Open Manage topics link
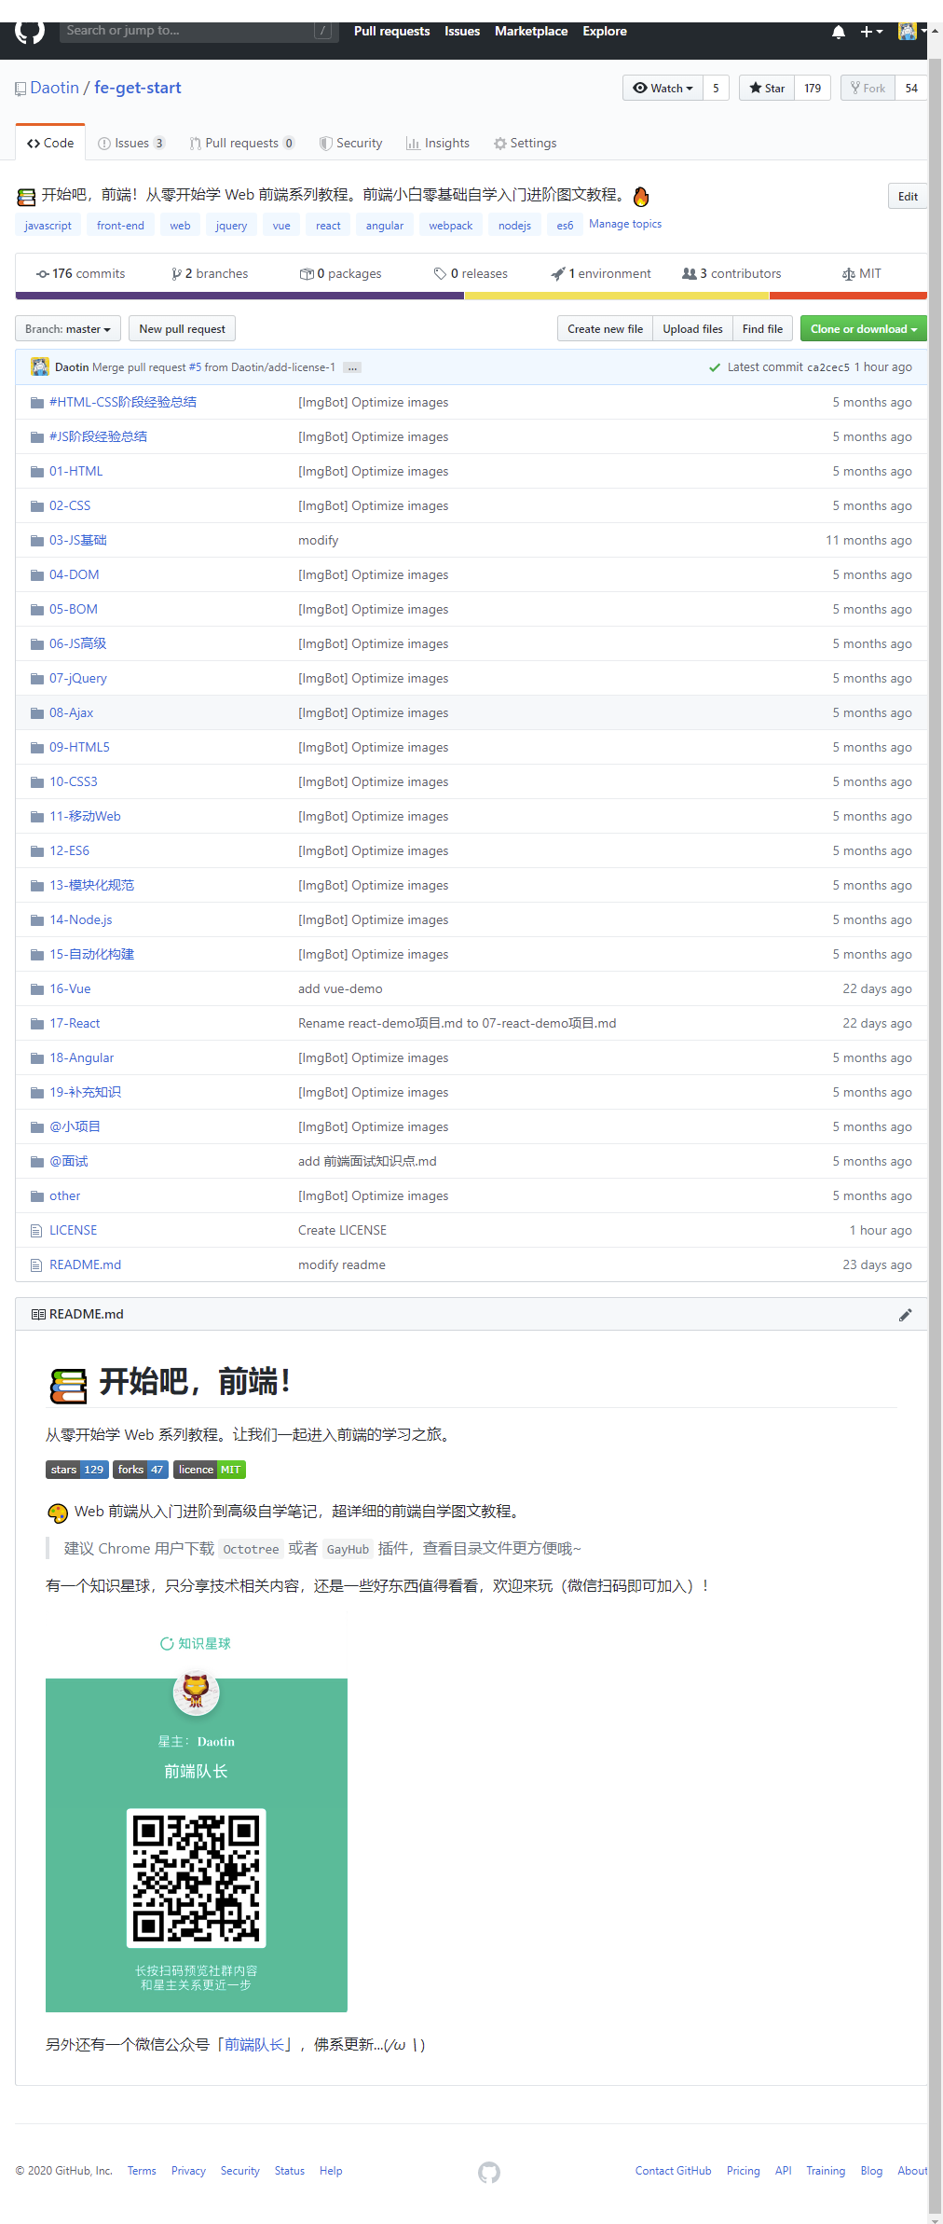Image resolution: width=943 pixels, height=2224 pixels. [625, 224]
